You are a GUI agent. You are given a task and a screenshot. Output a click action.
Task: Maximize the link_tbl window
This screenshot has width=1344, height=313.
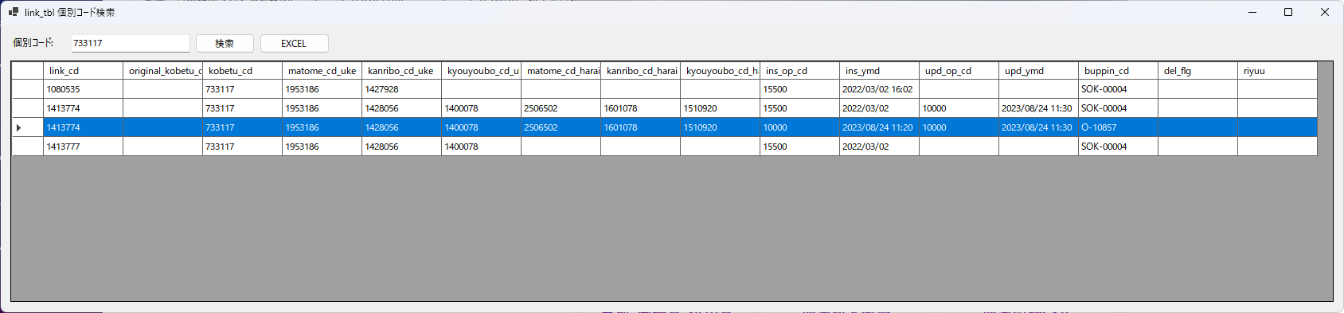point(1288,12)
